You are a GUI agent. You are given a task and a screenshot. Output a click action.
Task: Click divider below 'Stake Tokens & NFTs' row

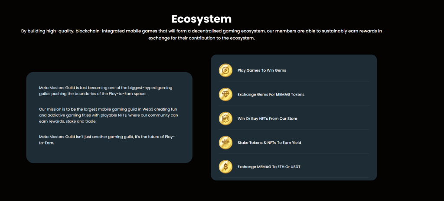click(294, 153)
